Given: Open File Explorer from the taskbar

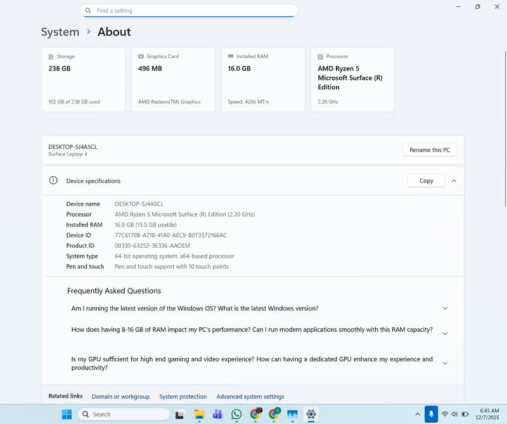Looking at the screenshot, I should 199,414.
